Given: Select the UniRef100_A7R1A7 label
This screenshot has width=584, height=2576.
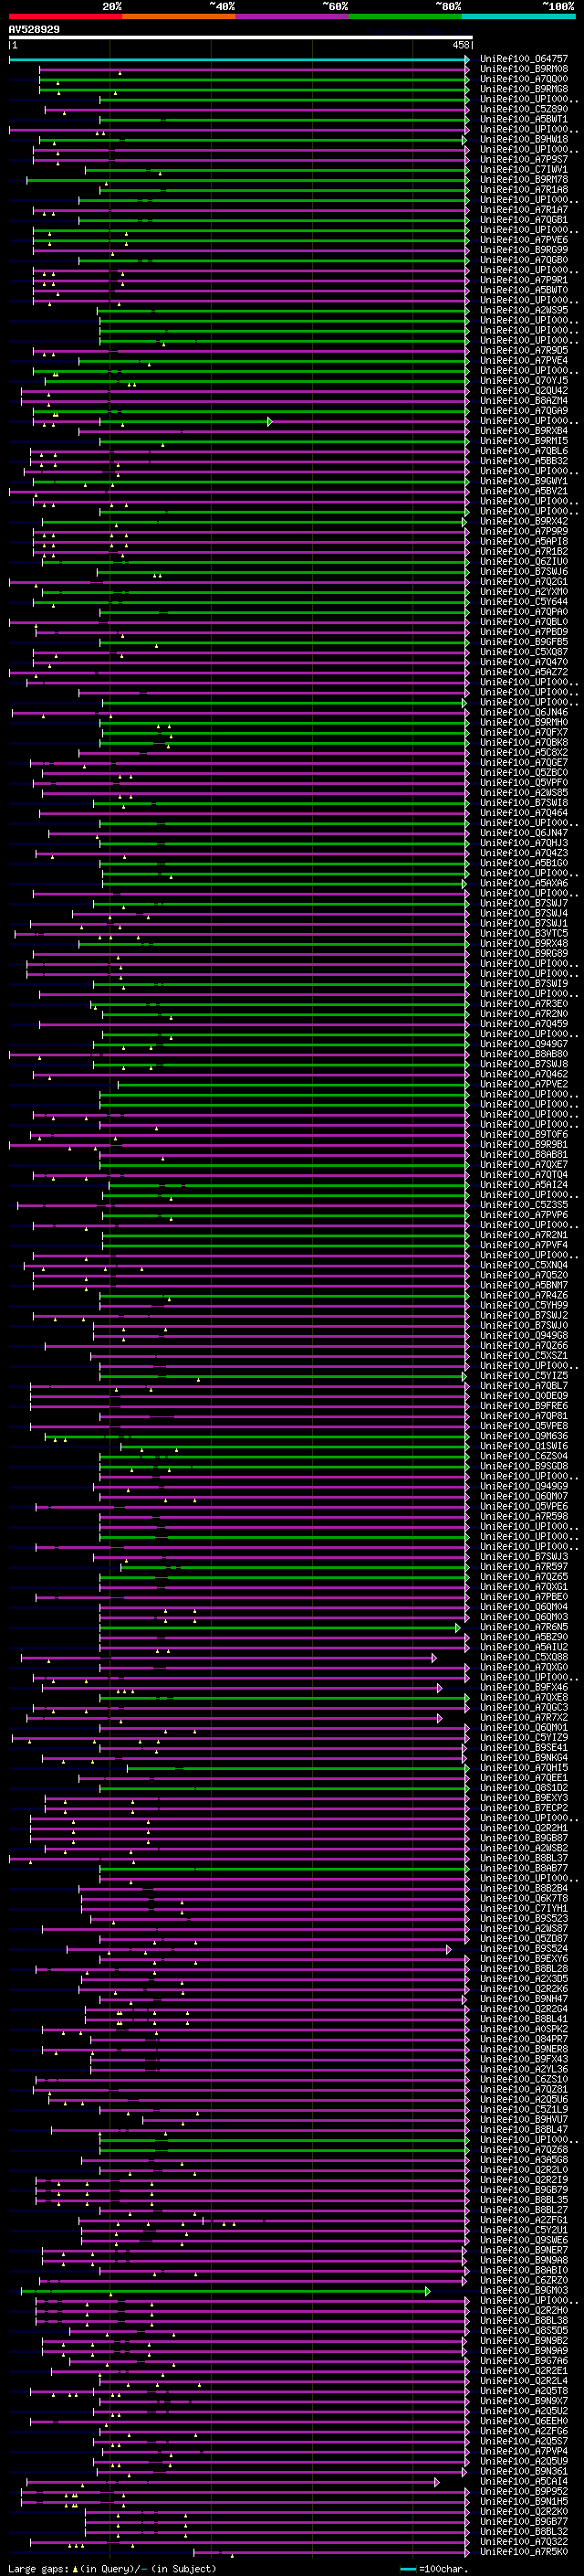Looking at the screenshot, I should click(x=523, y=210).
